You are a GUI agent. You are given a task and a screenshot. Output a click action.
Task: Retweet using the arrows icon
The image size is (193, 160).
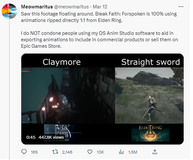(x=55, y=152)
